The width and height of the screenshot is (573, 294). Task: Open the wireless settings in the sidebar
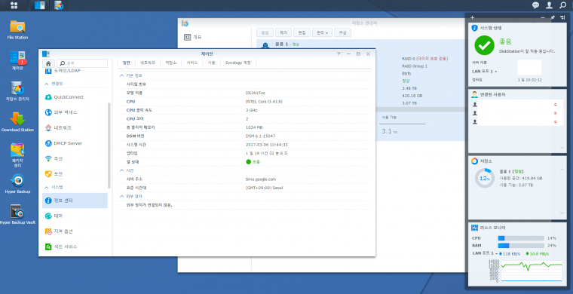click(75, 158)
